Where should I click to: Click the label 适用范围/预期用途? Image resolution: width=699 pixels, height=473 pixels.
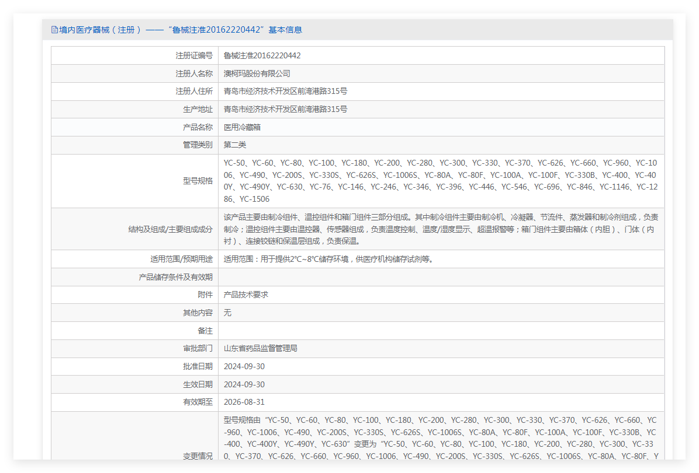click(181, 259)
